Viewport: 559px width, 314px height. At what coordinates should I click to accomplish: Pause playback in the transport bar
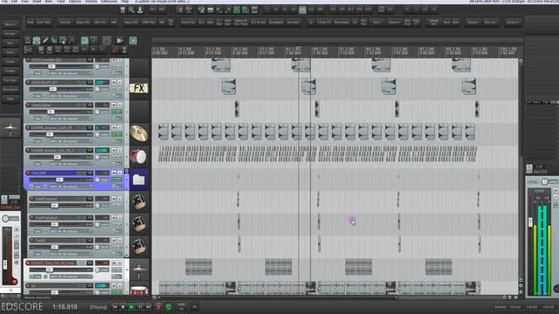coord(140,307)
